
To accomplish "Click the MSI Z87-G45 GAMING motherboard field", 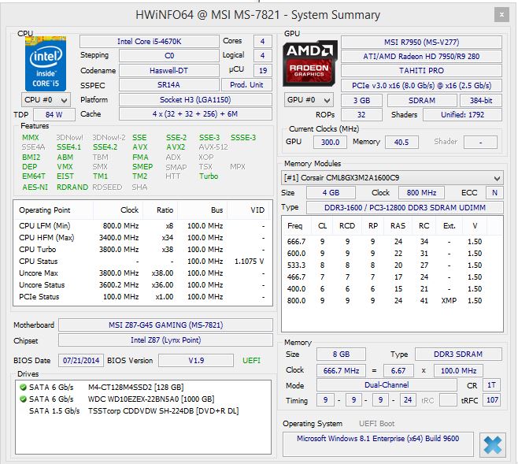I will coord(165,325).
